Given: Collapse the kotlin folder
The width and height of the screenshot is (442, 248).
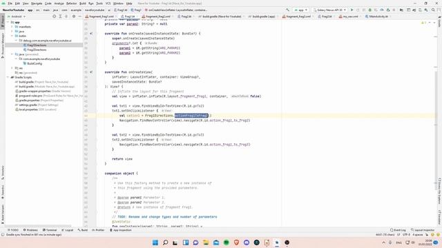Looking at the screenshot, I should click(x=12, y=36).
